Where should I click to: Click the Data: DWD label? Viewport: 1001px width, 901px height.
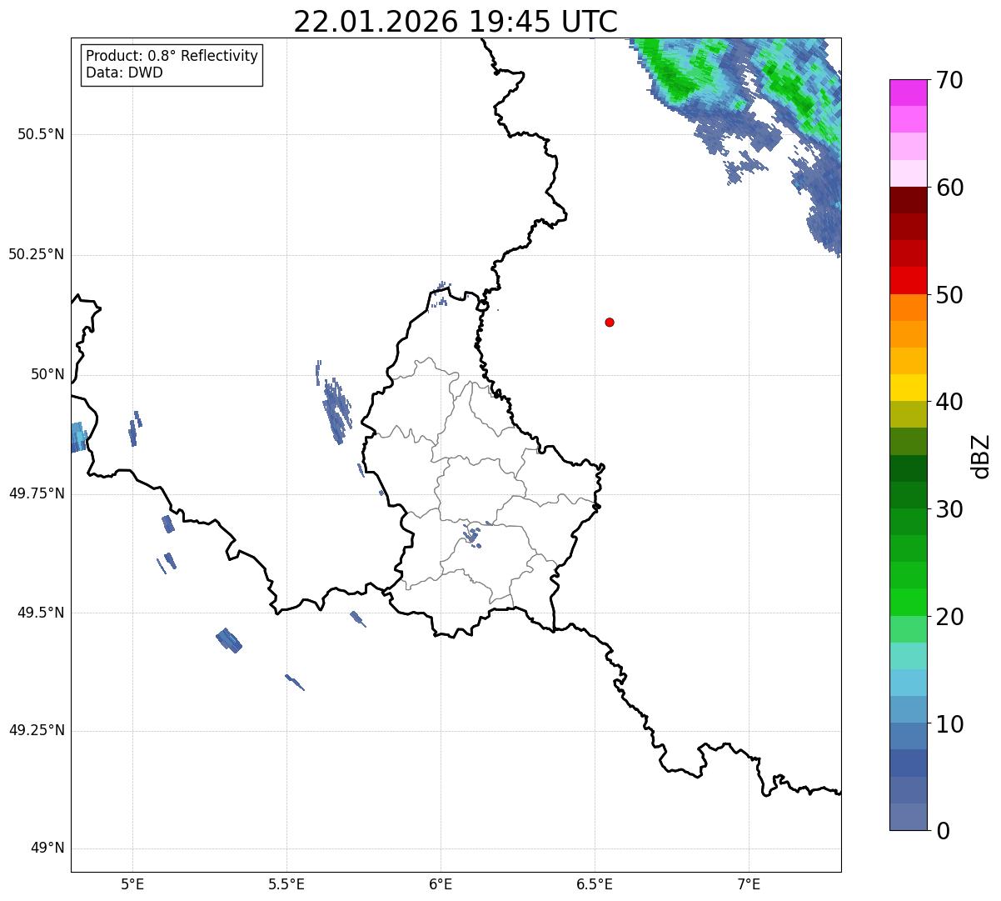pos(124,73)
